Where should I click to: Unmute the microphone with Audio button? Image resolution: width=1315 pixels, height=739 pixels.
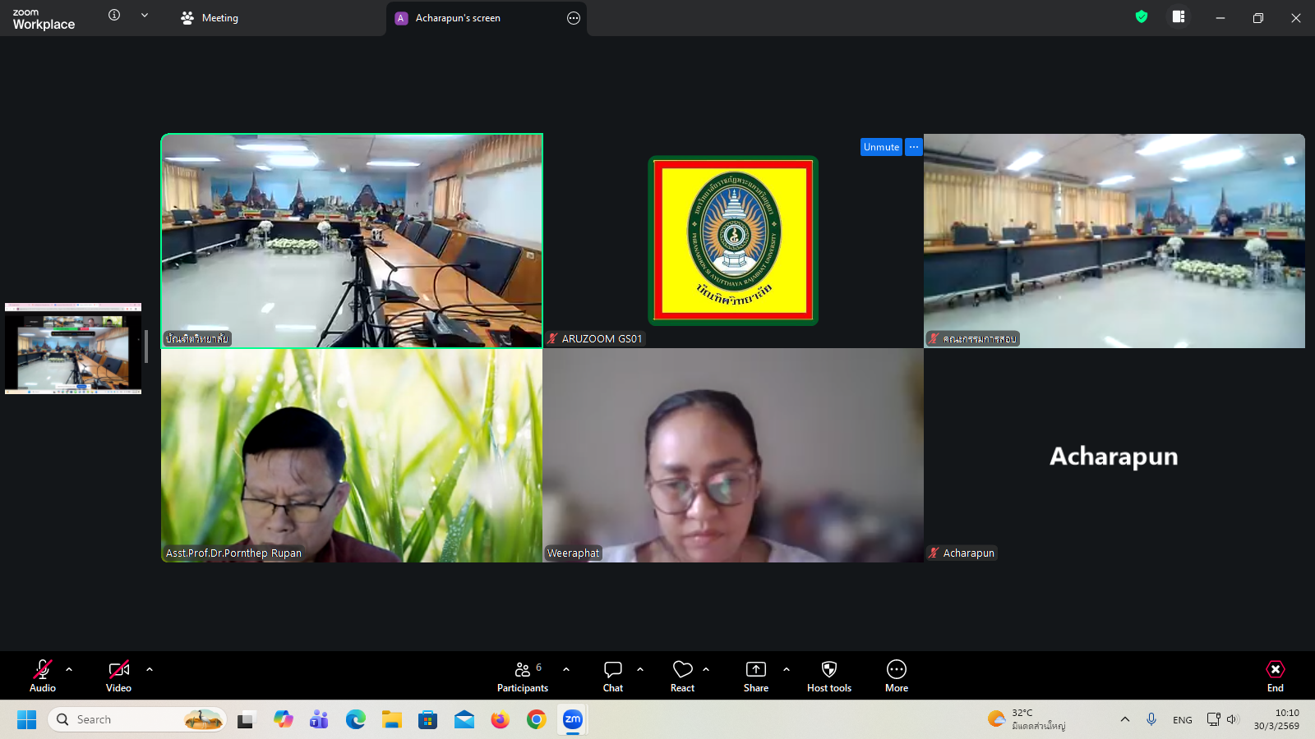click(43, 676)
